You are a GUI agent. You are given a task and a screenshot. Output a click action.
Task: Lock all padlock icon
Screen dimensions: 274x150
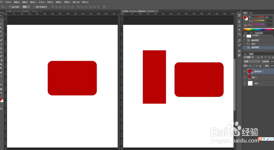point(260,66)
